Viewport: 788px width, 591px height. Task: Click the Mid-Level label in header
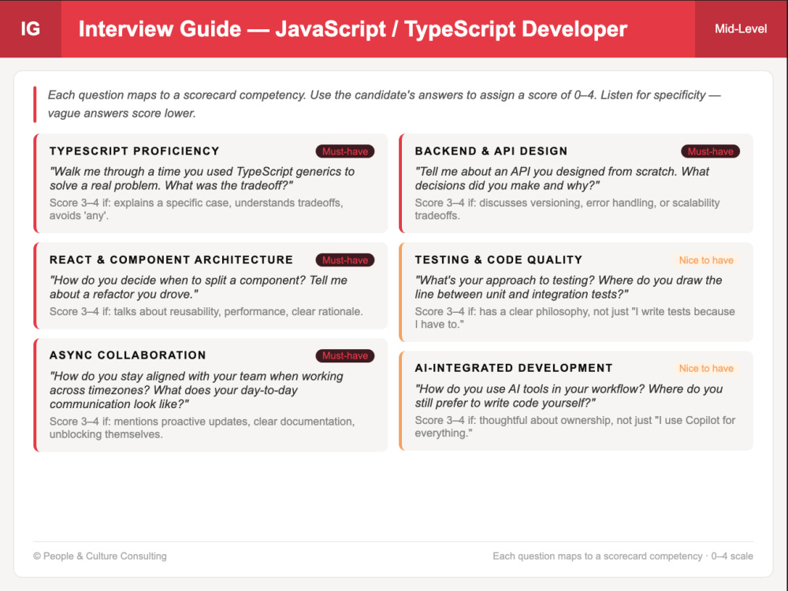[741, 28]
